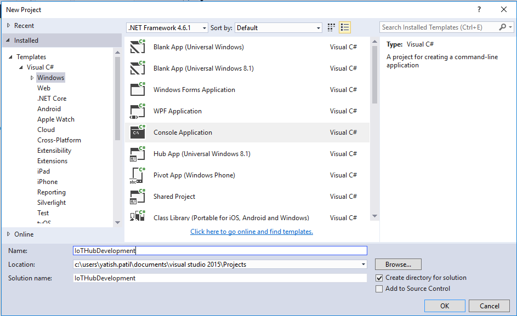Open the .NET Framework version dropdown
This screenshot has height=316, width=517.
[167, 27]
